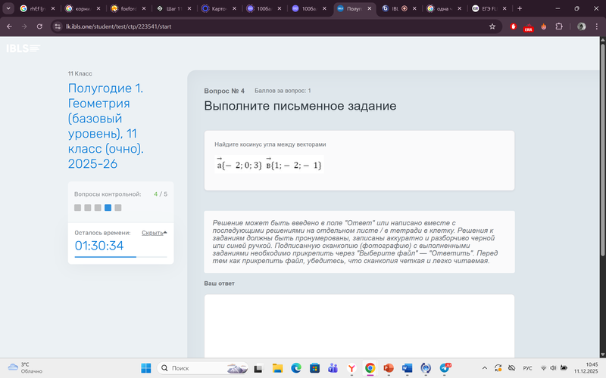Select the fifth question square
Viewport: 606px width, 378px height.
117,207
